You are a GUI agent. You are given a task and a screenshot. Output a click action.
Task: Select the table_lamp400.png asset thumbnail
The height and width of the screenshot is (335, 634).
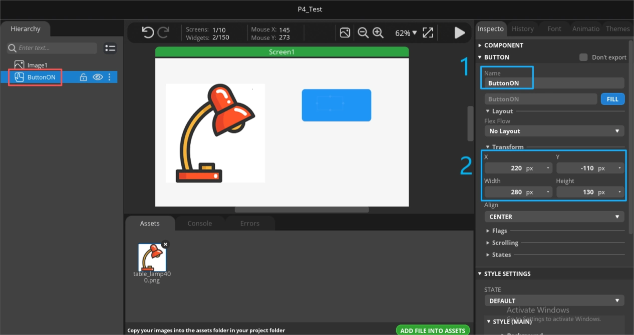[x=152, y=258]
